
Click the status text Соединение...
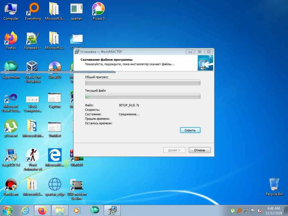pos(129,114)
